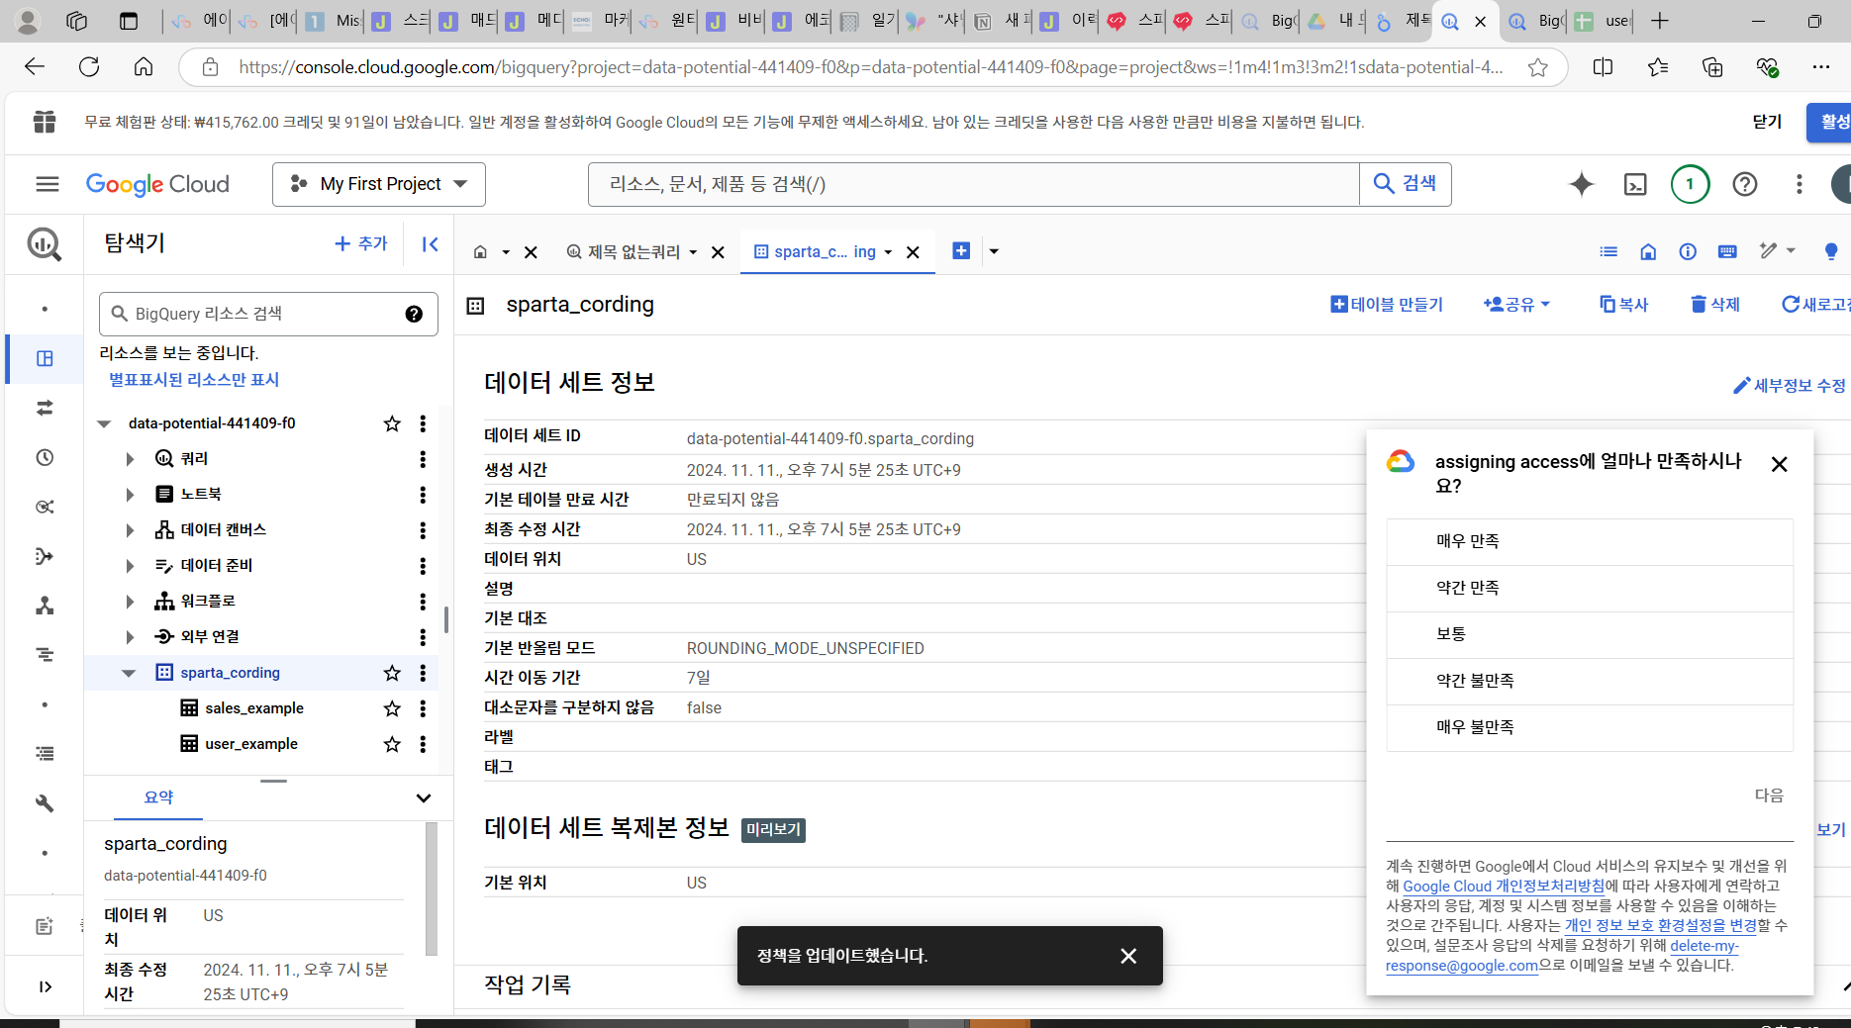Screen dimensions: 1851x1028
Task: Open the My First Project selector dropdown
Action: click(x=379, y=184)
